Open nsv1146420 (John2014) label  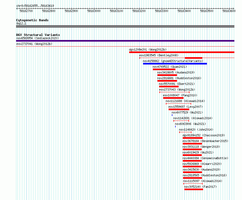pos(196,130)
